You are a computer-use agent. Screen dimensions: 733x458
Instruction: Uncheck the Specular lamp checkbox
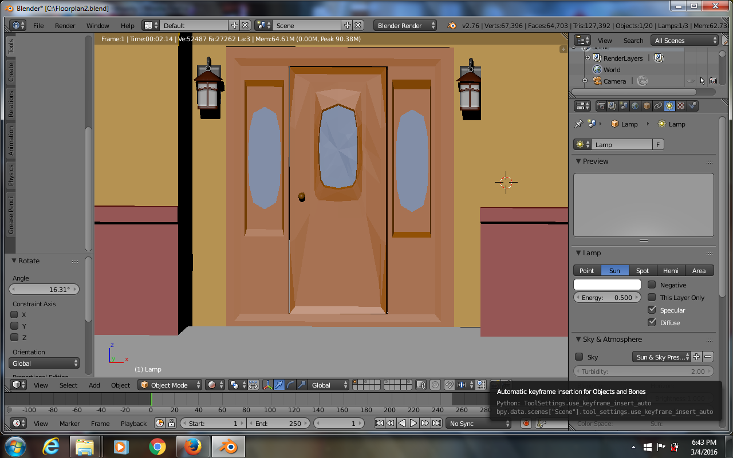pos(652,310)
